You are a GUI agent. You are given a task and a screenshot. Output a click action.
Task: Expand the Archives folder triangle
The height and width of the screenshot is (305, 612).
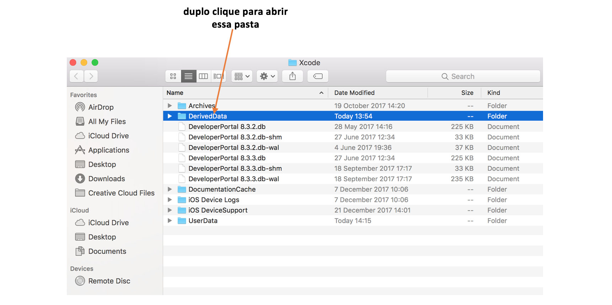[x=170, y=106]
